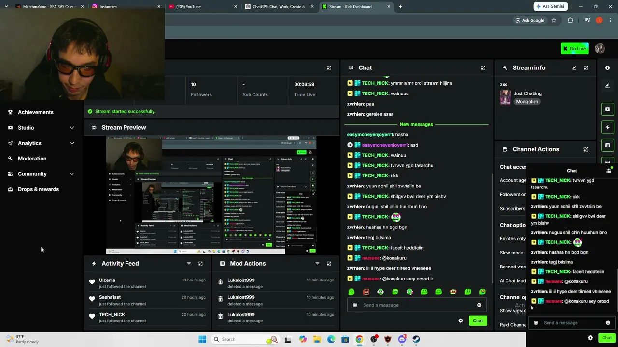Click the green Go Live button
This screenshot has height=347, width=618.
(x=574, y=48)
